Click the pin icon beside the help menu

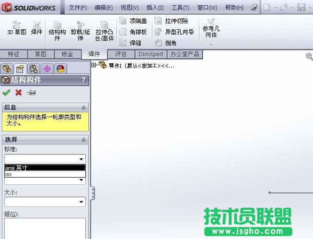click(x=254, y=7)
